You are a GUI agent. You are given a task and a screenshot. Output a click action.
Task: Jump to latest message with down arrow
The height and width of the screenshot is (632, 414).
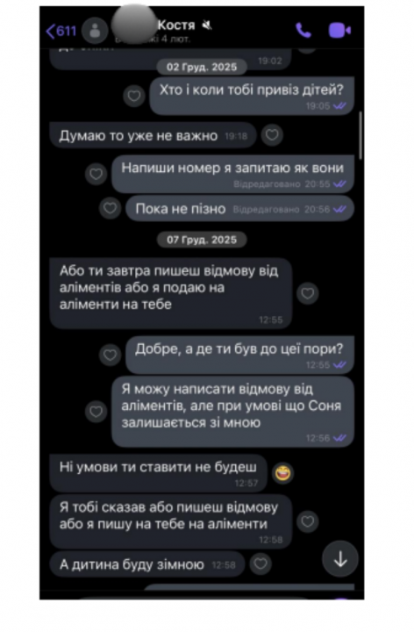[340, 559]
